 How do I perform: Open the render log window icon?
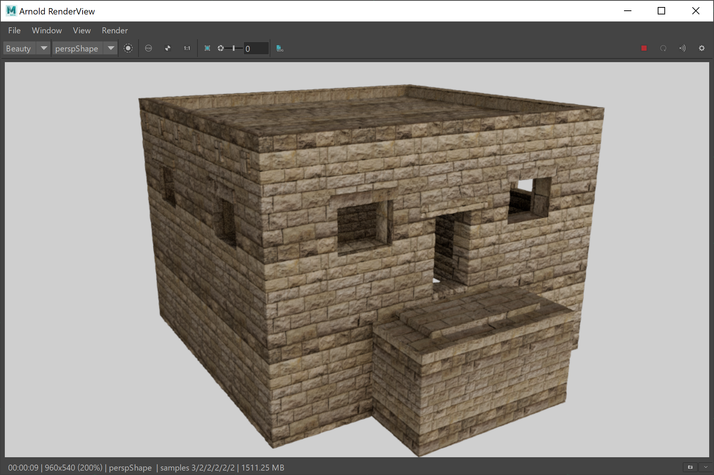coord(280,48)
